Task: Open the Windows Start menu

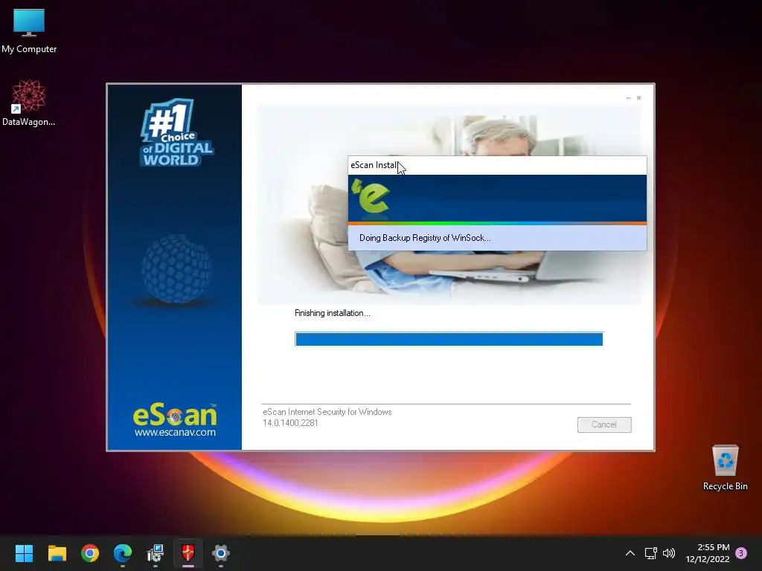Action: click(24, 552)
